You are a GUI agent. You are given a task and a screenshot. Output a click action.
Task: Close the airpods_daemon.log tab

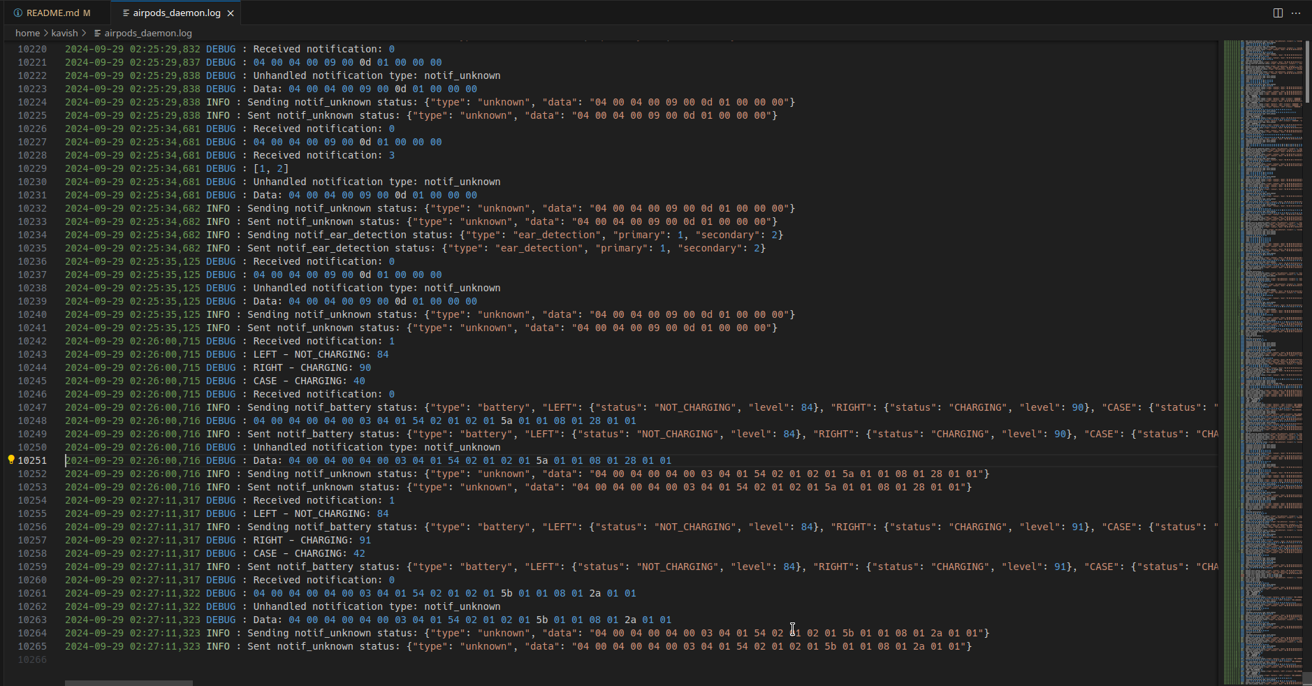tap(230, 12)
